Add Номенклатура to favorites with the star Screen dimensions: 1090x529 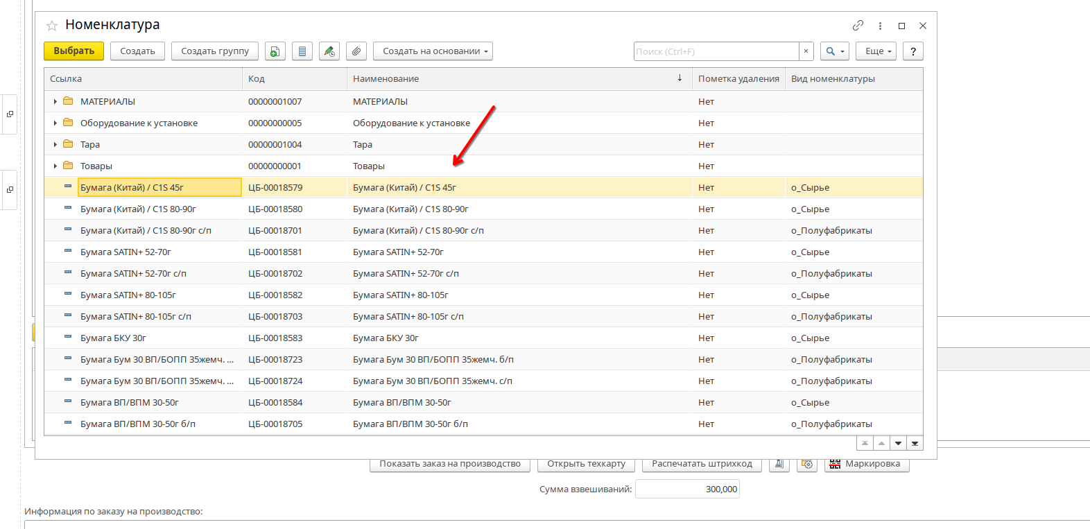tap(52, 26)
